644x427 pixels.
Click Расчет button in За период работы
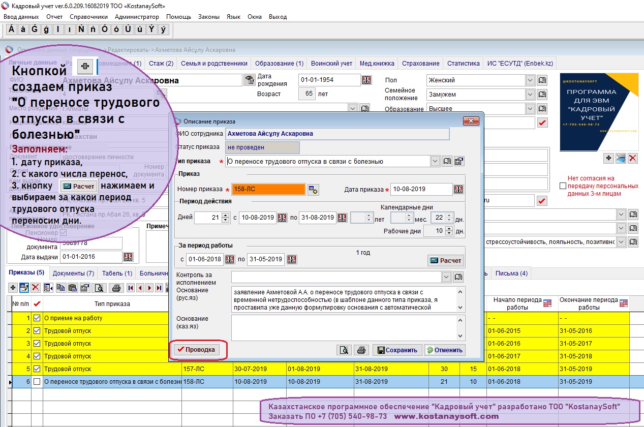point(446,260)
